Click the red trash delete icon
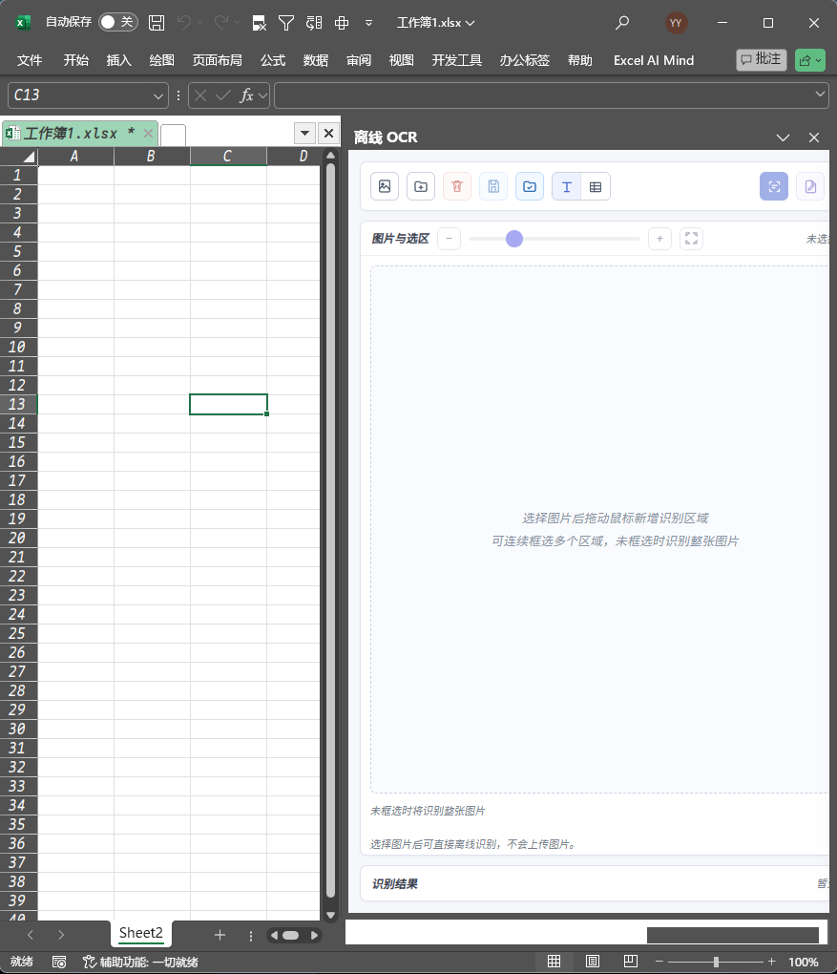The height and width of the screenshot is (974, 837). (457, 186)
